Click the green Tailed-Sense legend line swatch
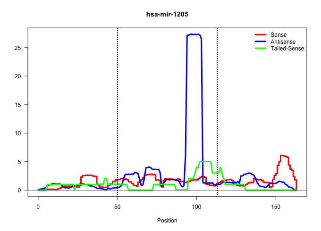321x231 pixels. pyautogui.click(x=261, y=48)
